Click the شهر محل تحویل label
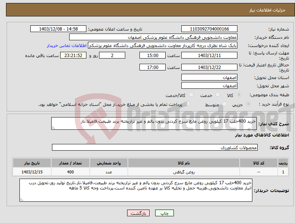This screenshot has width=295, height=223. click(273, 86)
